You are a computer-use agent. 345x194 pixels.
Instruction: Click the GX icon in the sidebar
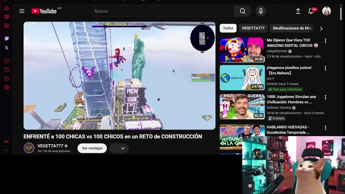(6, 141)
